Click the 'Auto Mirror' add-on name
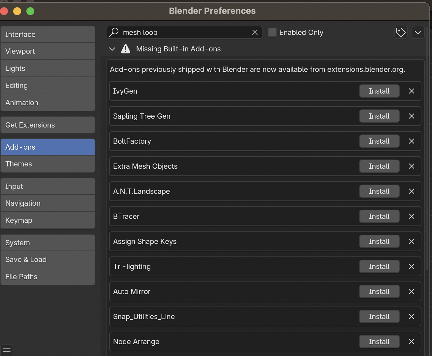Viewport: 432px width, 356px height. point(132,291)
